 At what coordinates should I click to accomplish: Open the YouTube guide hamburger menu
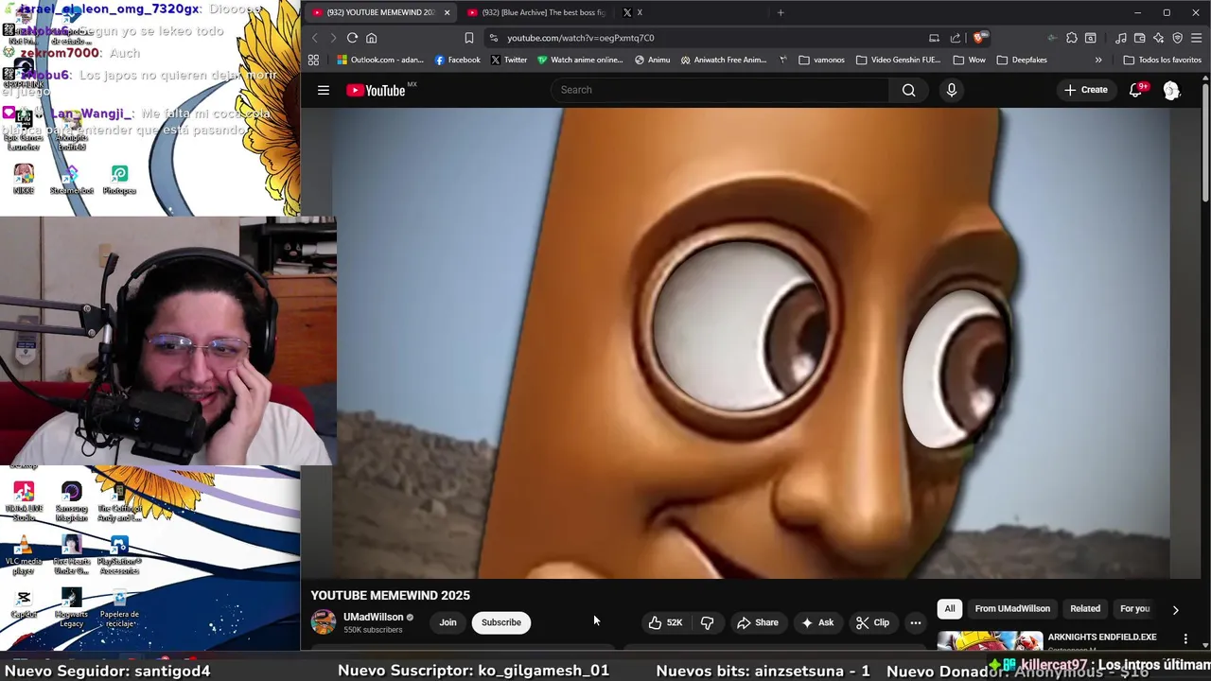[x=324, y=90]
